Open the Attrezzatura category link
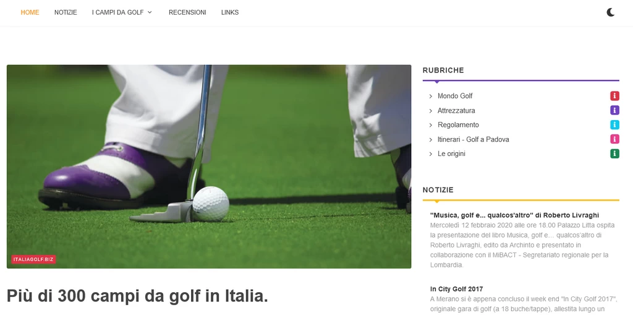The height and width of the screenshot is (315, 633). click(456, 110)
